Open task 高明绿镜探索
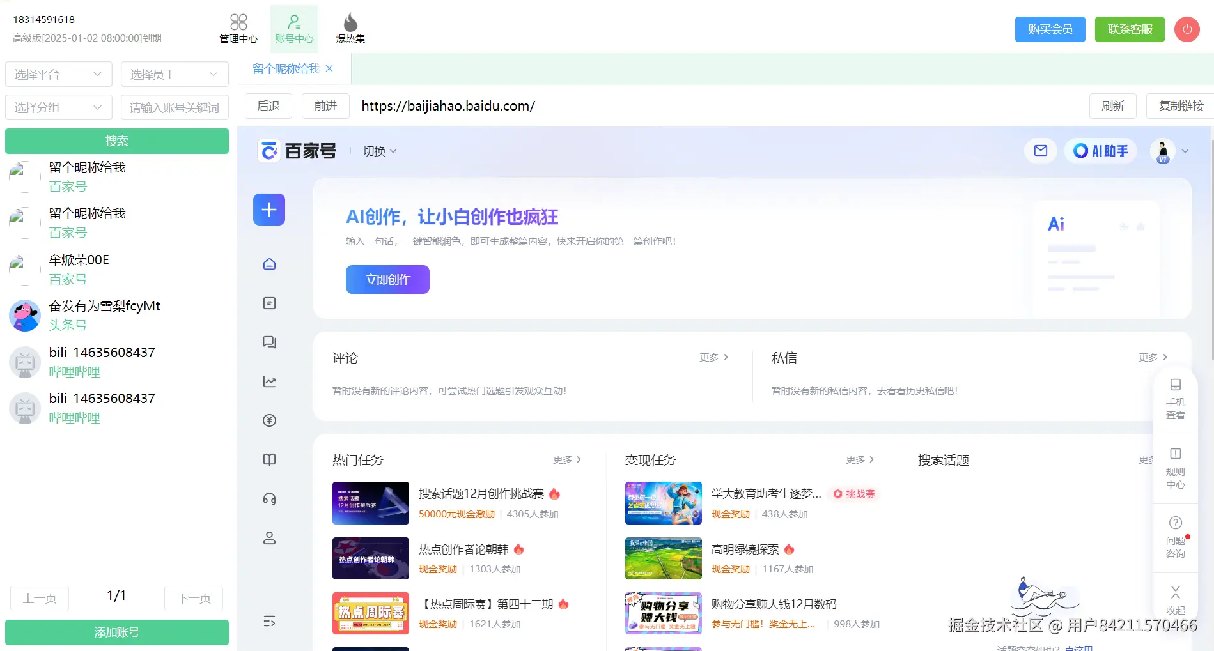This screenshot has height=651, width=1214. [x=745, y=549]
